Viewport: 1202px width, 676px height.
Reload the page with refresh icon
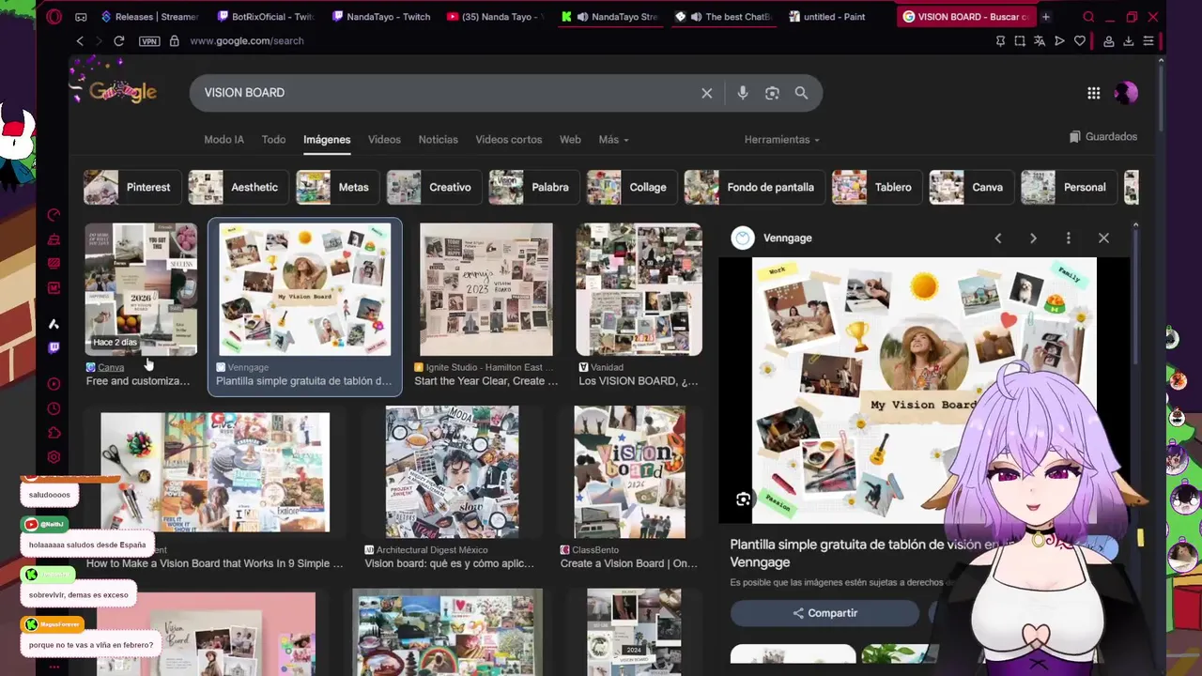click(119, 40)
